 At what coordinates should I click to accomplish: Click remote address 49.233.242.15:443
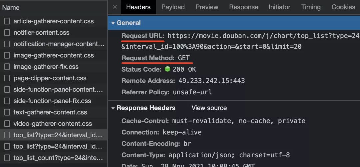click(x=211, y=81)
